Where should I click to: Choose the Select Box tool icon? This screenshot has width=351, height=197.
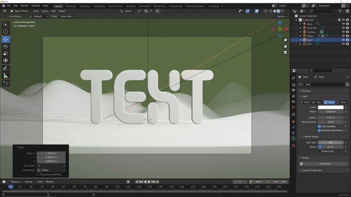[5, 24]
